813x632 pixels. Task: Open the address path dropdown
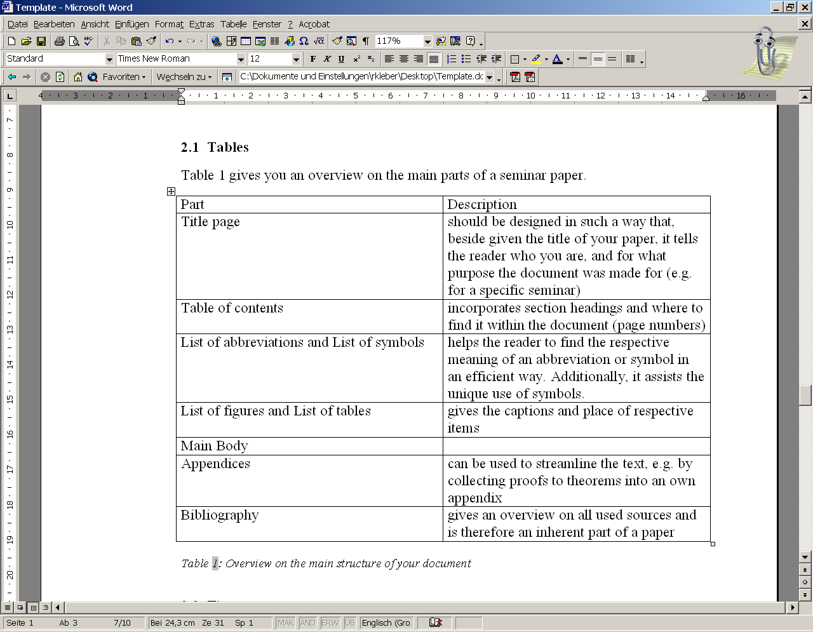[x=489, y=77]
